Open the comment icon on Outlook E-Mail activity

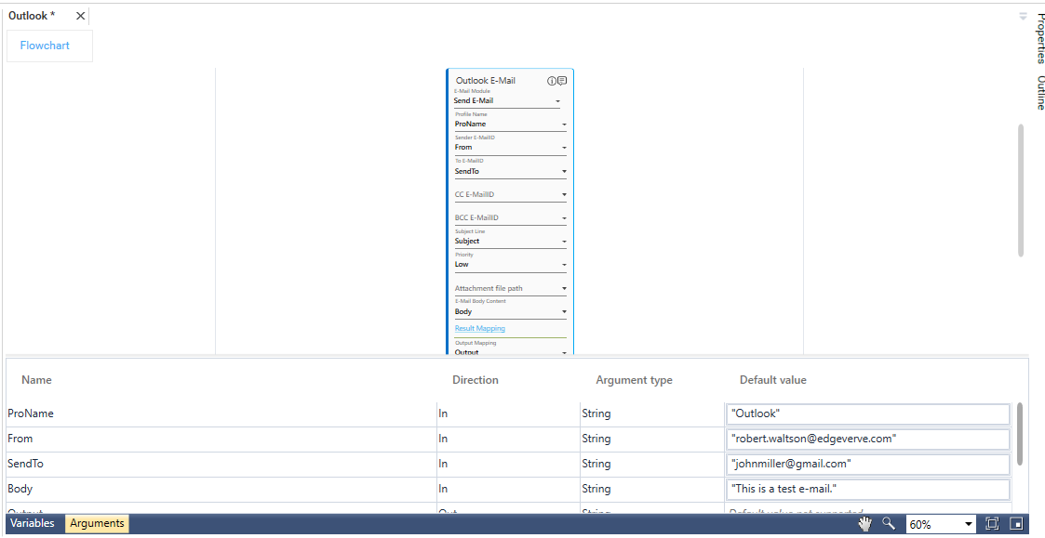pos(562,81)
